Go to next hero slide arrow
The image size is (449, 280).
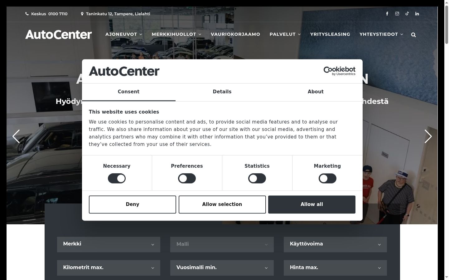click(x=428, y=136)
